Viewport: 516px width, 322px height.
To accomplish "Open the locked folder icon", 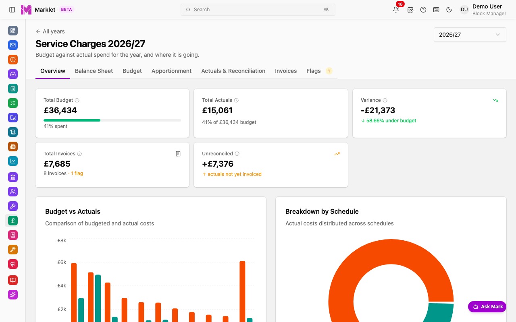I will click(x=13, y=118).
